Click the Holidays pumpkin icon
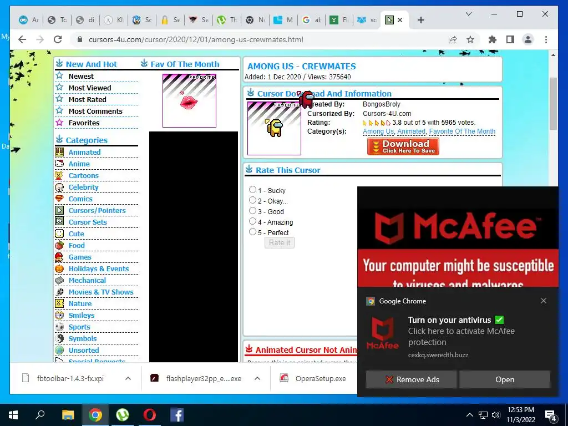The height and width of the screenshot is (426, 568). click(59, 268)
